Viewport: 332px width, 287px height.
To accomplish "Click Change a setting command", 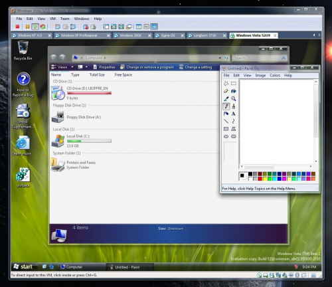I will (196, 67).
